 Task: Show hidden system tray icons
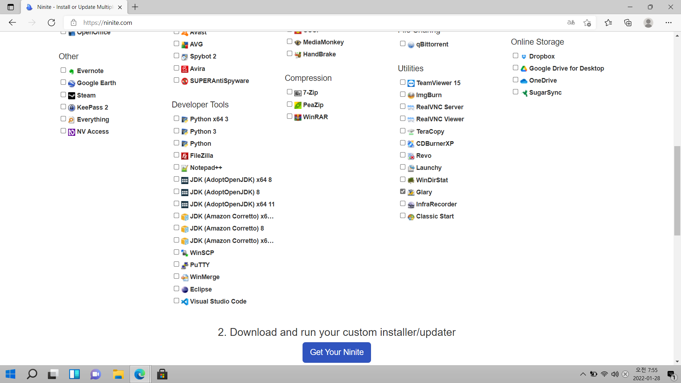pyautogui.click(x=583, y=374)
